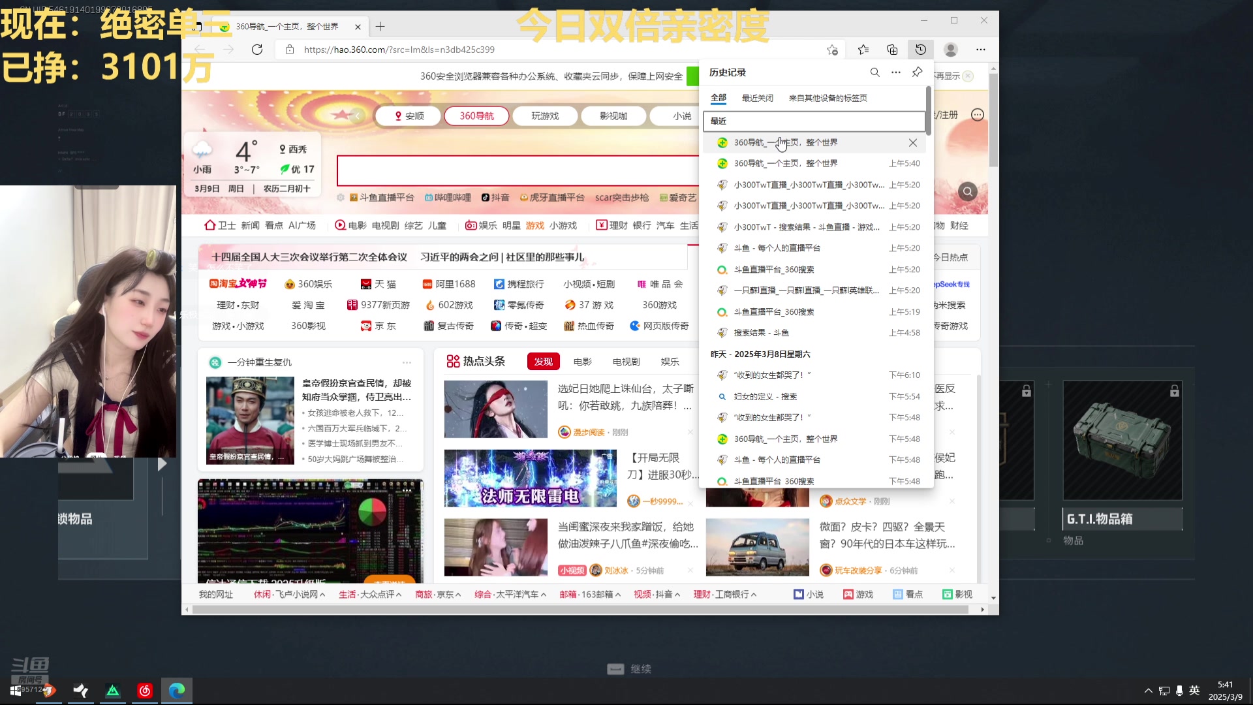Open 来自其他设备的标签页 tab
Image resolution: width=1253 pixels, height=705 pixels.
[x=828, y=98]
